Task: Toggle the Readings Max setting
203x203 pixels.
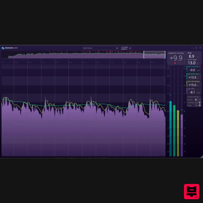Action: [x=197, y=103]
